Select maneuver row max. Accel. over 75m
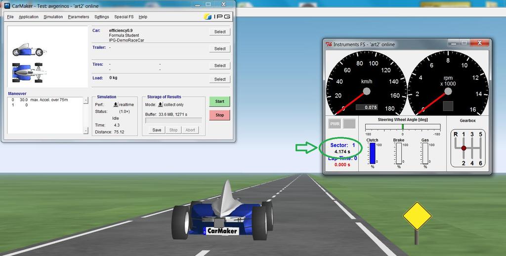This screenshot has height=256, width=506. coord(45,100)
